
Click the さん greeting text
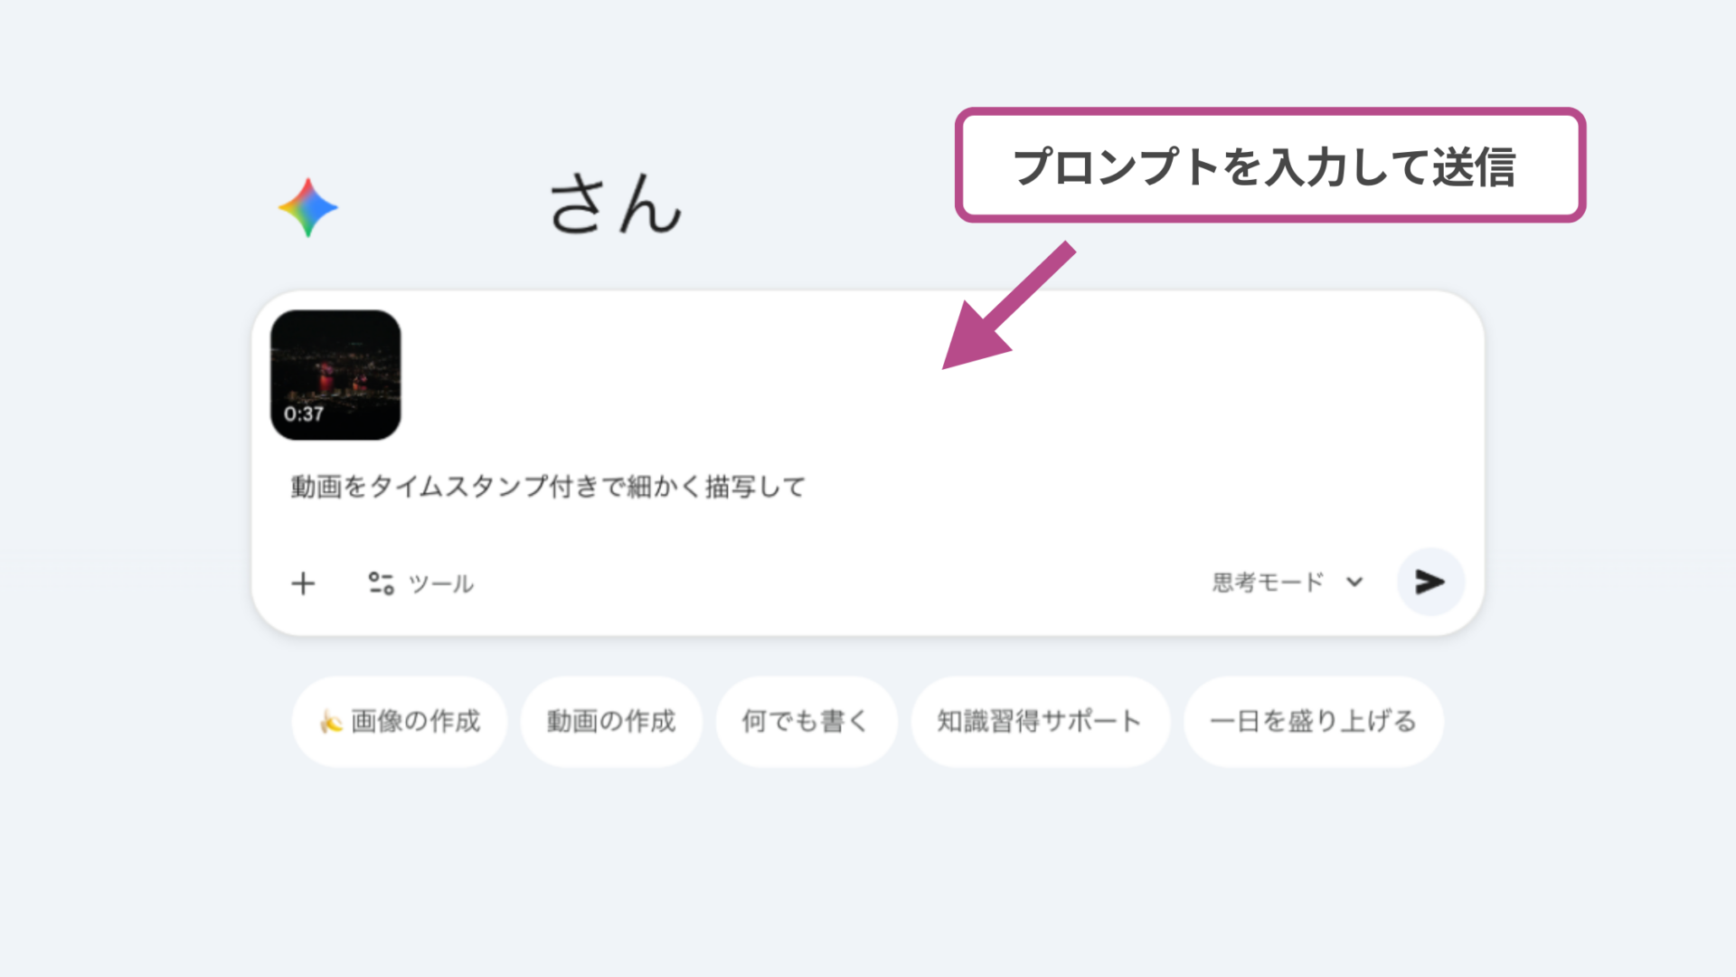615,207
